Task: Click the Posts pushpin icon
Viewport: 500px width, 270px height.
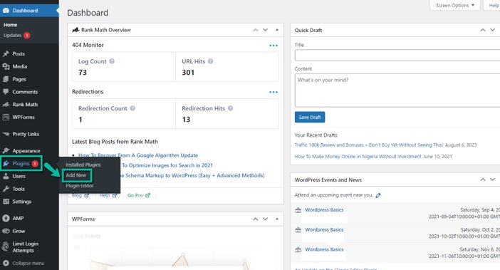Action: pos(6,53)
